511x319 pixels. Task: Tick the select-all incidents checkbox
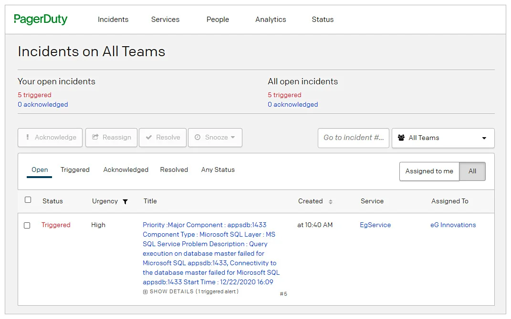(x=28, y=200)
